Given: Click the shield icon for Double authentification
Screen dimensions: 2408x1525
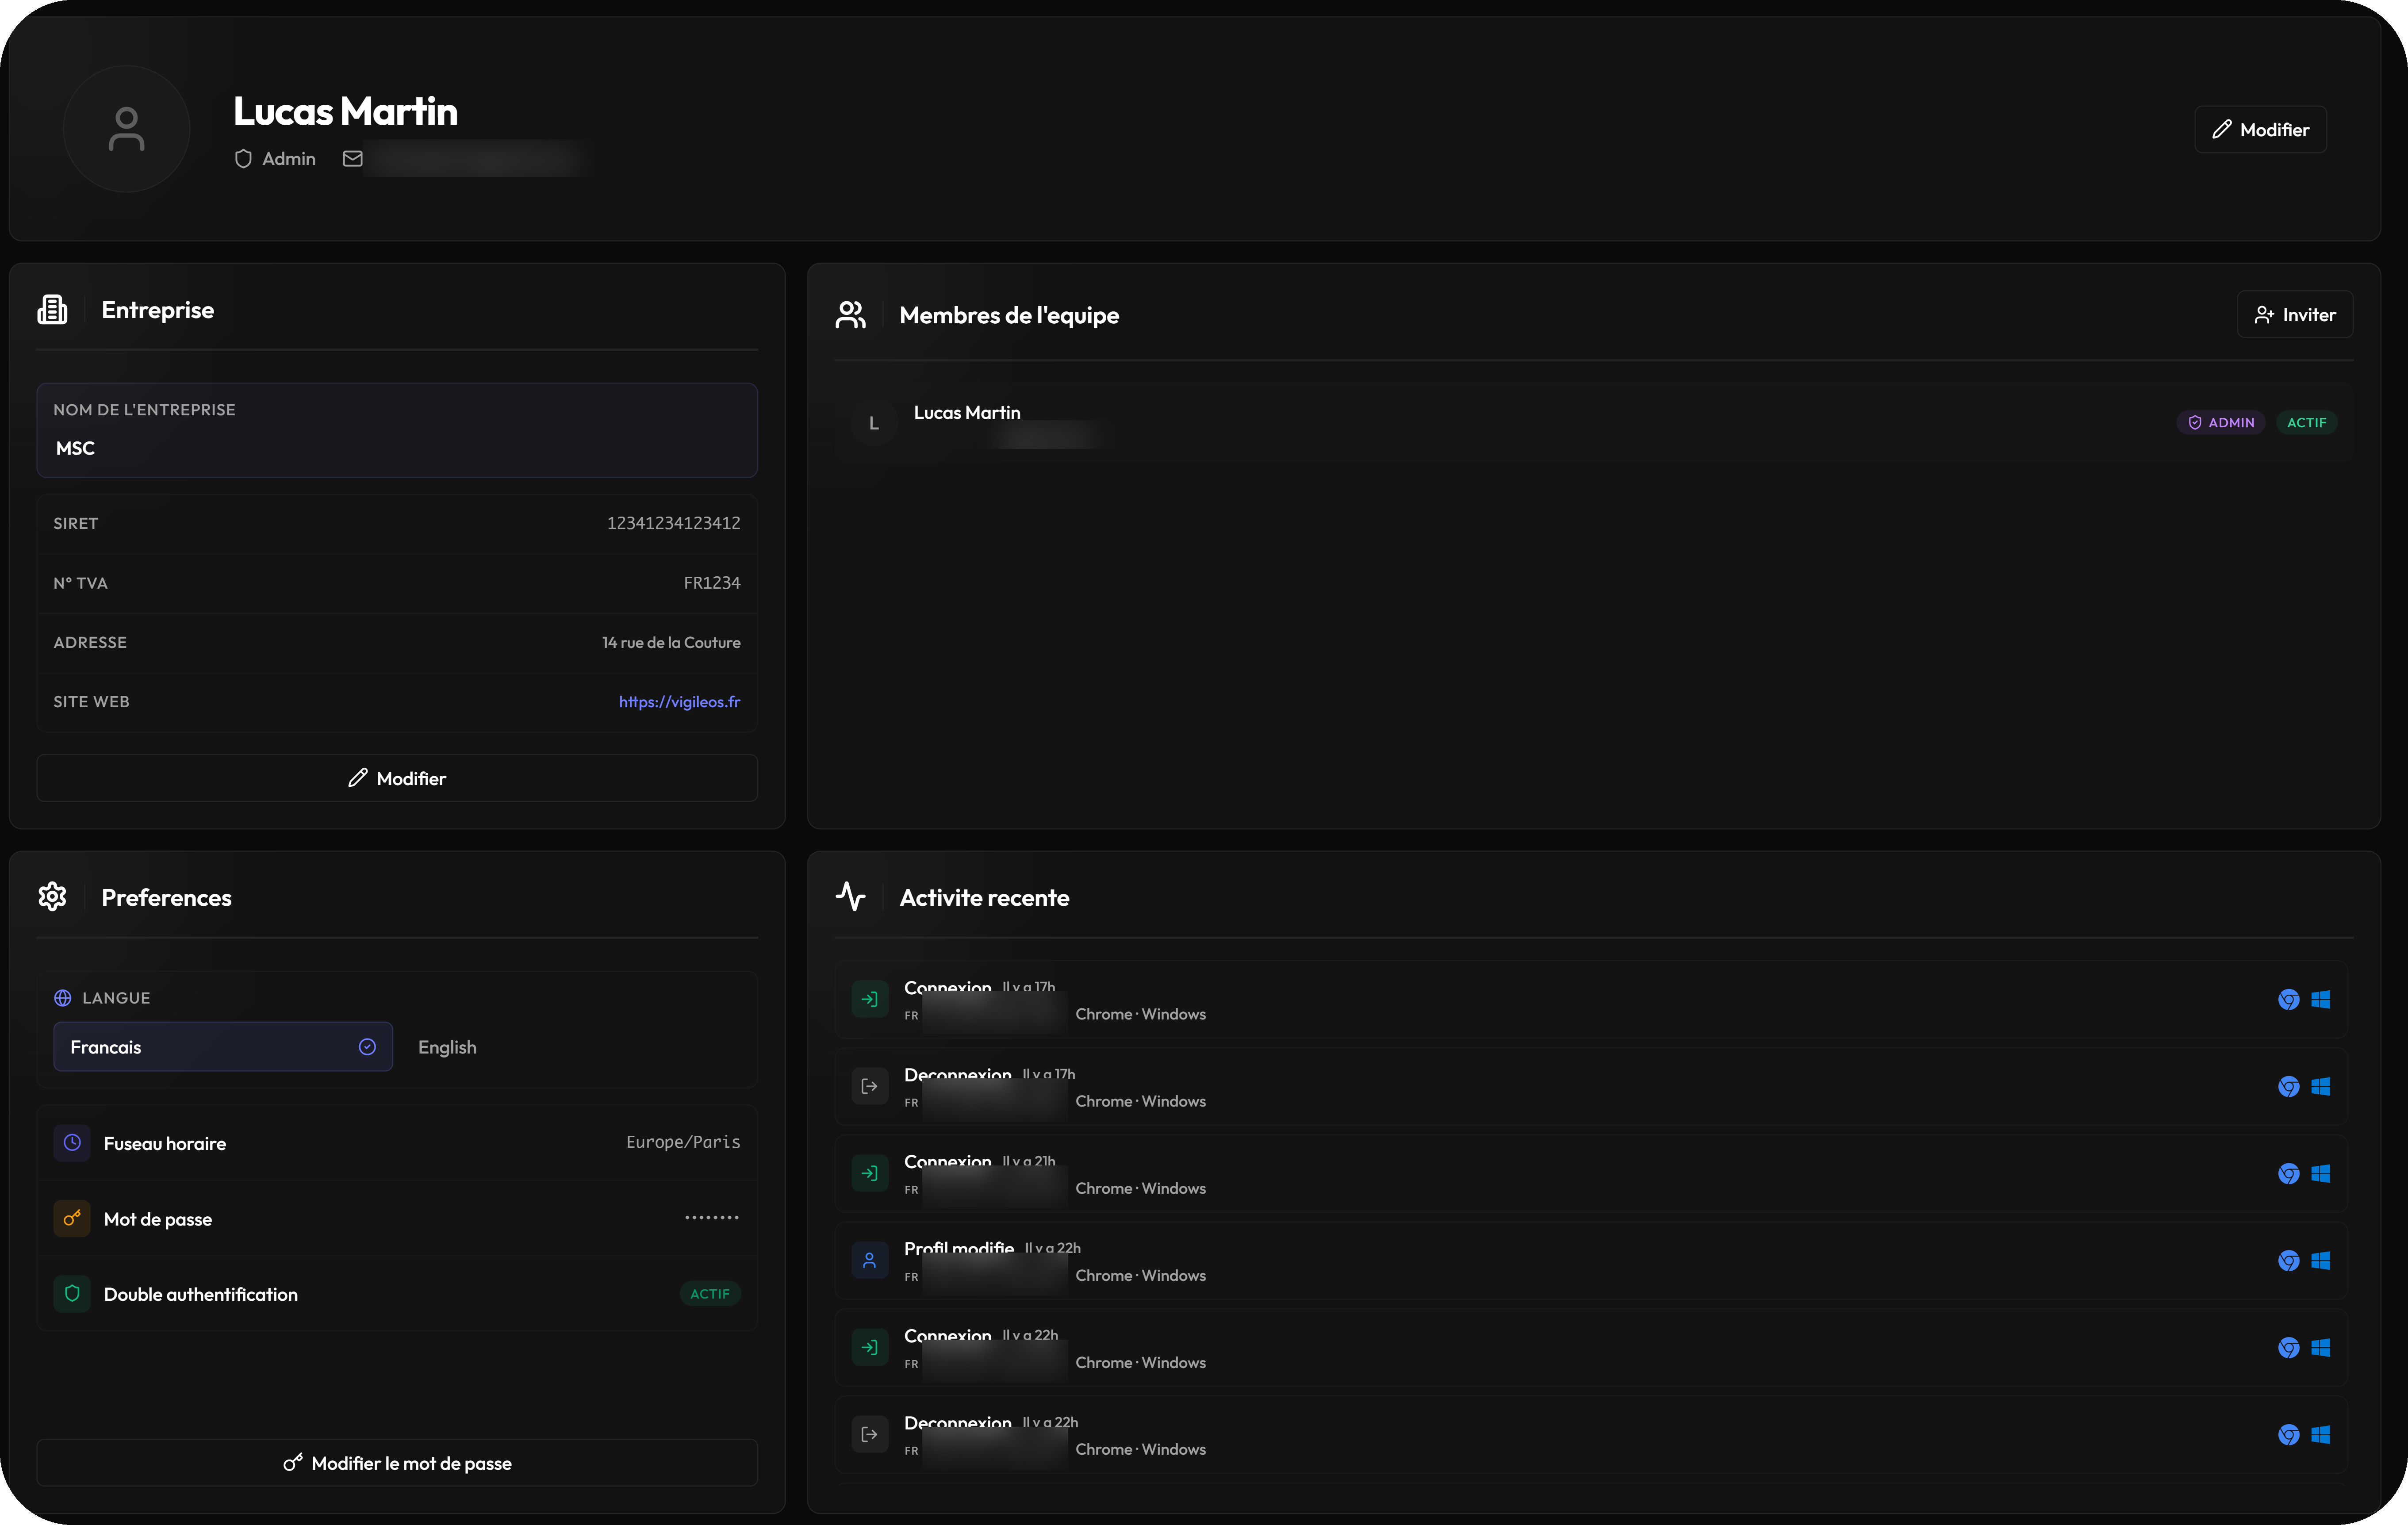Looking at the screenshot, I should click(x=72, y=1294).
